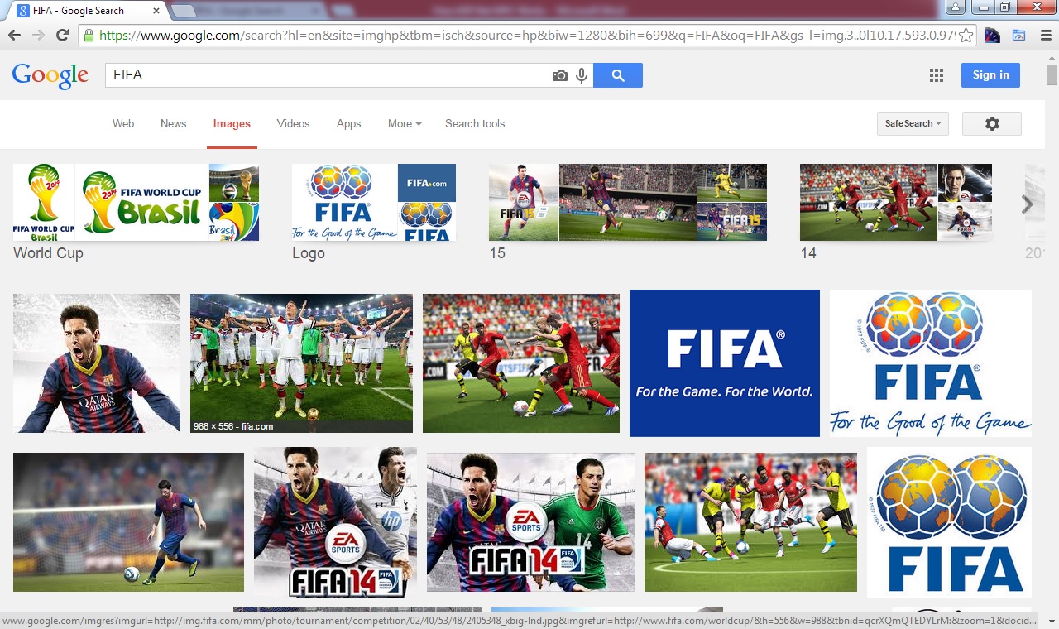
Task: Click the scrollbar down arrow
Action: [x=1052, y=622]
